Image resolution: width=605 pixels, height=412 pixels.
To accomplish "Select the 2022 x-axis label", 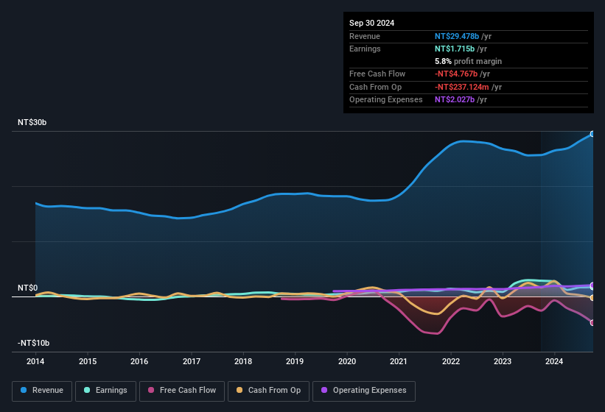I will pos(451,361).
